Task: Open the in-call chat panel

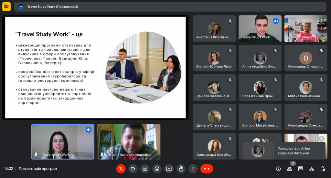Action: tap(300, 169)
